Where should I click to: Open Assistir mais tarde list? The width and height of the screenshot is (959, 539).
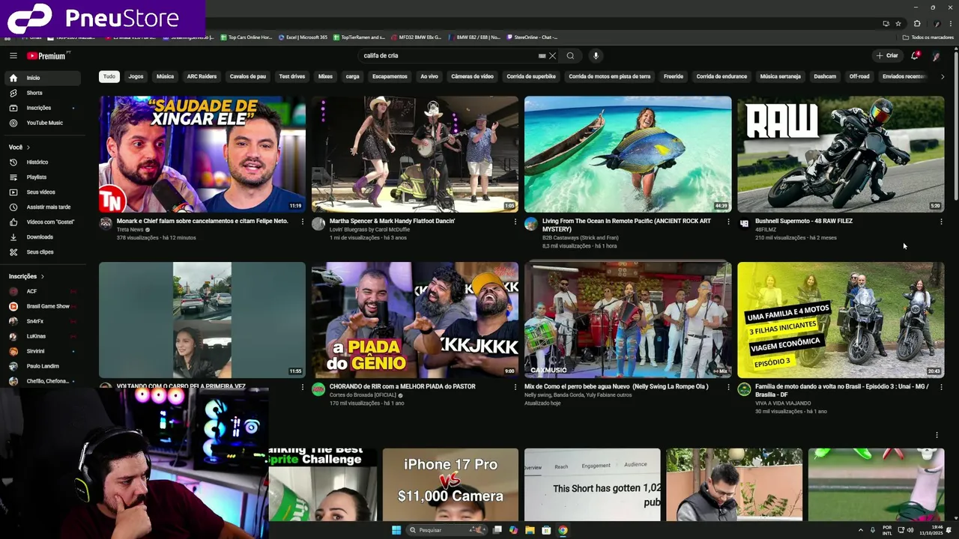pos(43,207)
